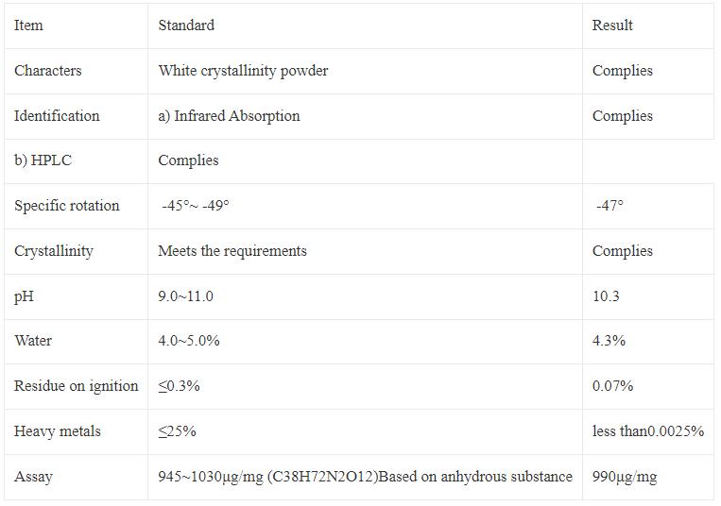Click the "Meets the requirements" cell
This screenshot has height=506, width=721.
pos(232,251)
